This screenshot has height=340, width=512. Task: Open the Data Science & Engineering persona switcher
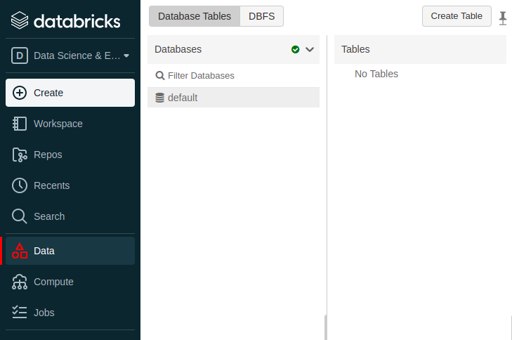coord(70,55)
